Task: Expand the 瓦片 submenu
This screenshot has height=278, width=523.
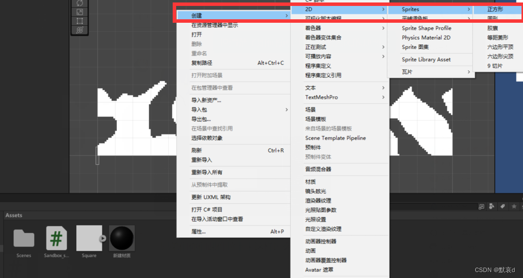Action: click(x=431, y=72)
